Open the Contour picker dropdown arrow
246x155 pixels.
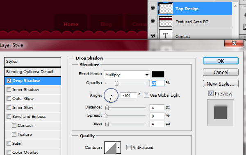(x=118, y=147)
